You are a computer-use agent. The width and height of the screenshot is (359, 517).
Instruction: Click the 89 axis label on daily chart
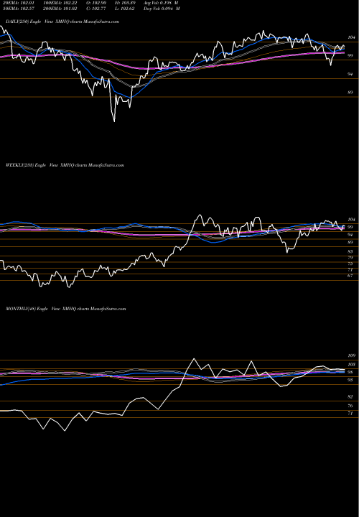350,93
